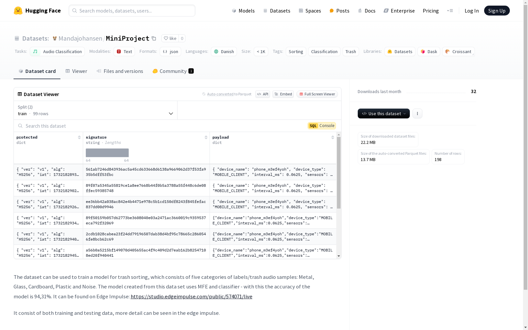Click the API button
Image resolution: width=528 pixels, height=330 pixels.
(263, 94)
